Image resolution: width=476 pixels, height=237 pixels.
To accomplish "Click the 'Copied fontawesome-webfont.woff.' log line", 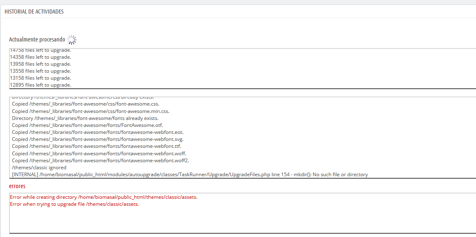I will pos(99,153).
